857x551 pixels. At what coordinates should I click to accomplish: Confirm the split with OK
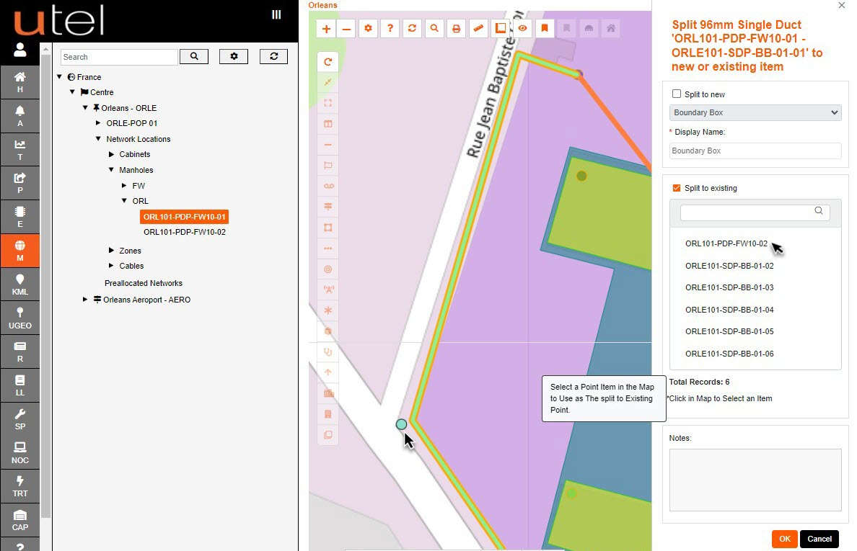pos(785,539)
